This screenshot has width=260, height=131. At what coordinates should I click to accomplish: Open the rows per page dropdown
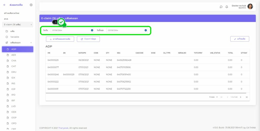point(214,97)
